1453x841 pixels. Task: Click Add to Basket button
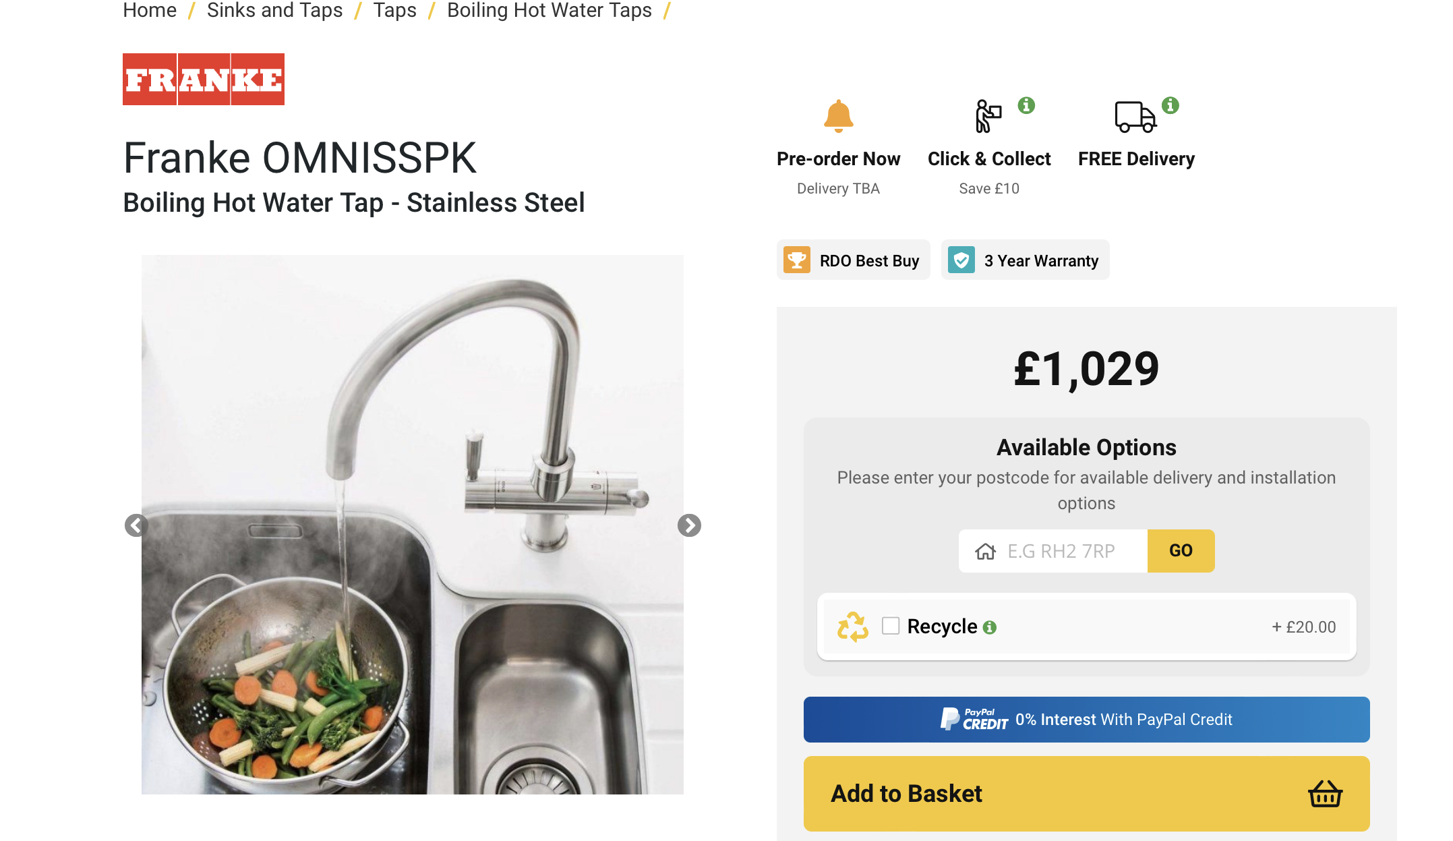[x=1086, y=793]
